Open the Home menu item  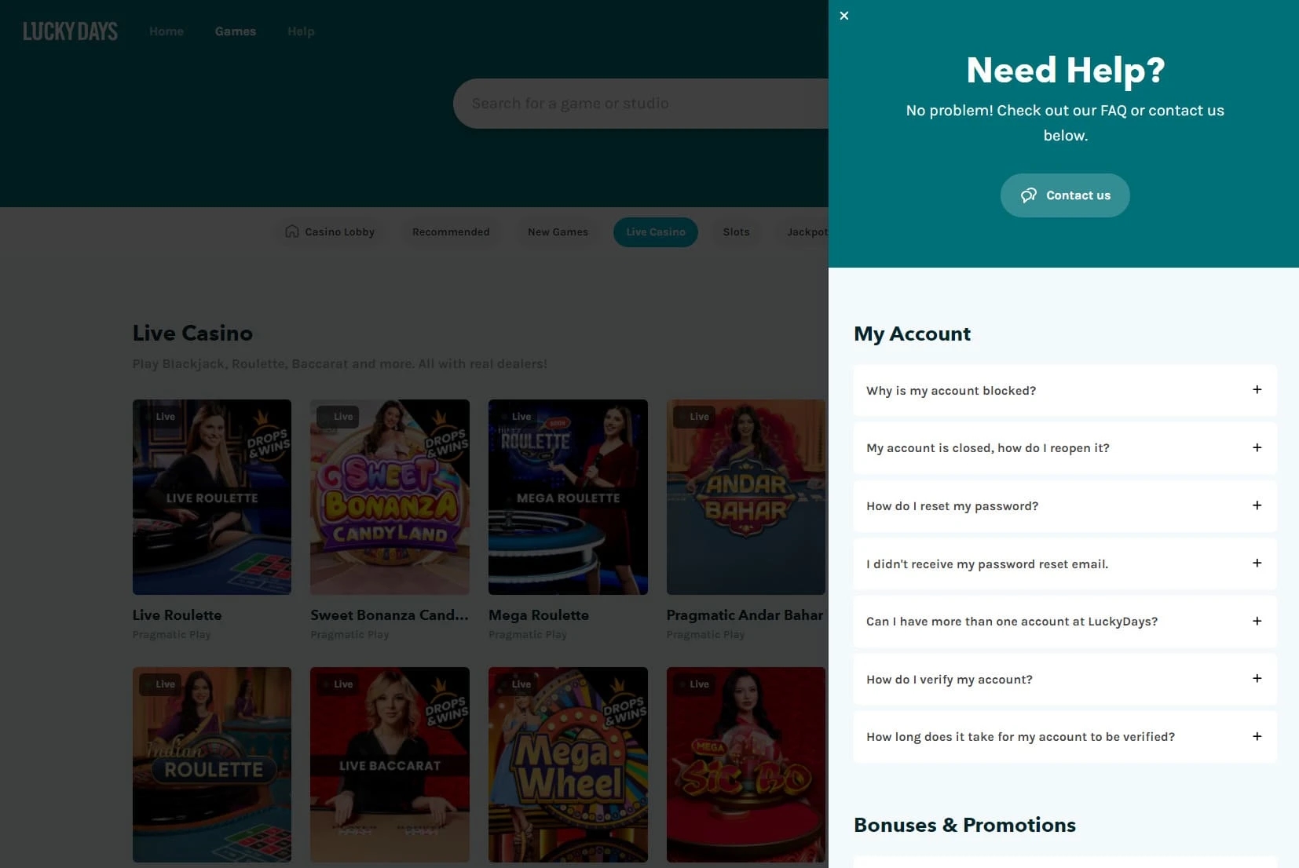tap(166, 31)
